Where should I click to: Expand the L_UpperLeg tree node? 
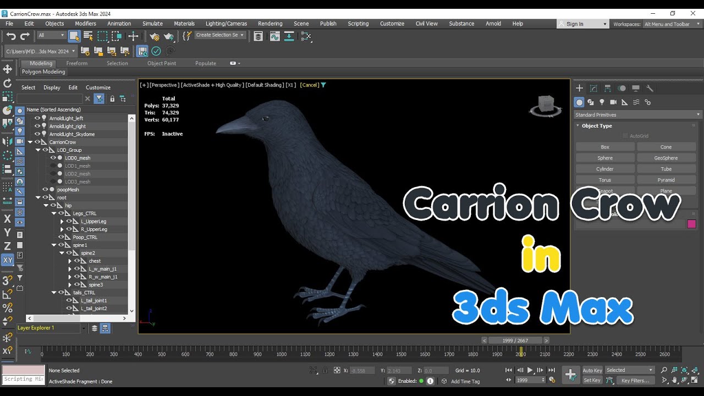(x=62, y=222)
